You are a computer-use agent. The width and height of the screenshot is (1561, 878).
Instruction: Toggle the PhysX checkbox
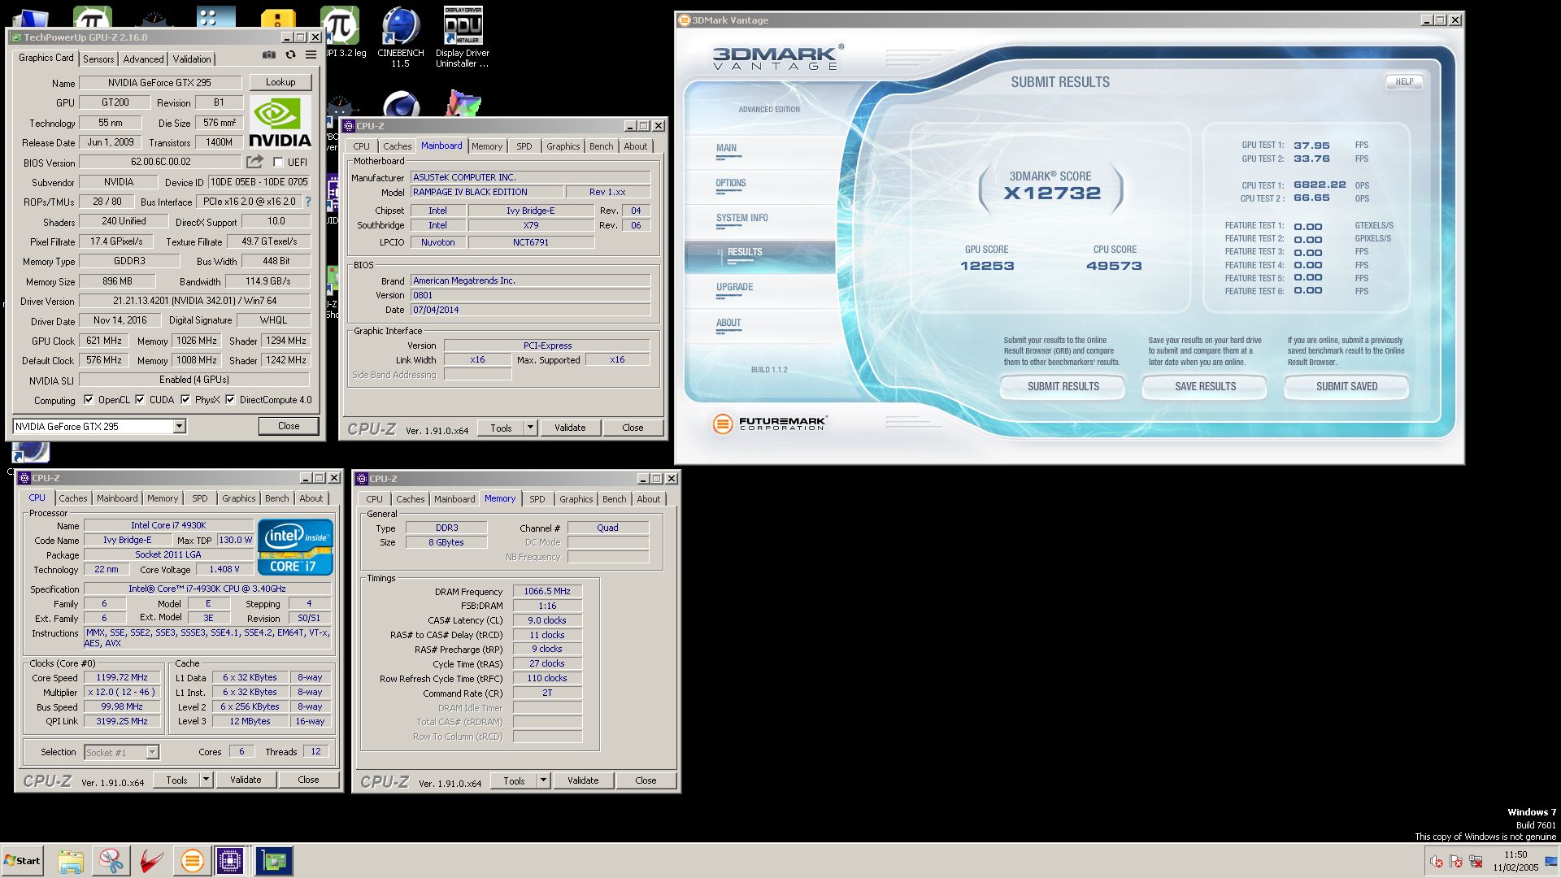click(185, 399)
